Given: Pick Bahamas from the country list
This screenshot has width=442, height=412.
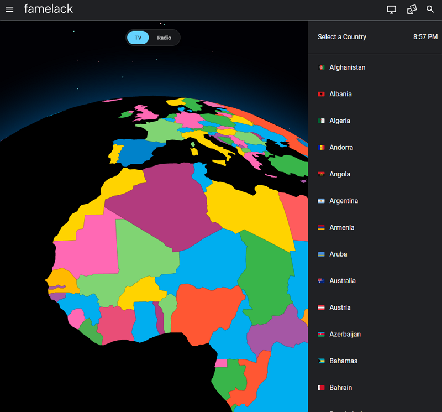Looking at the screenshot, I should pyautogui.click(x=375, y=361).
